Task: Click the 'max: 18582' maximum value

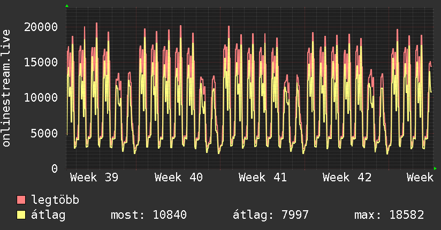Action: pos(389,215)
